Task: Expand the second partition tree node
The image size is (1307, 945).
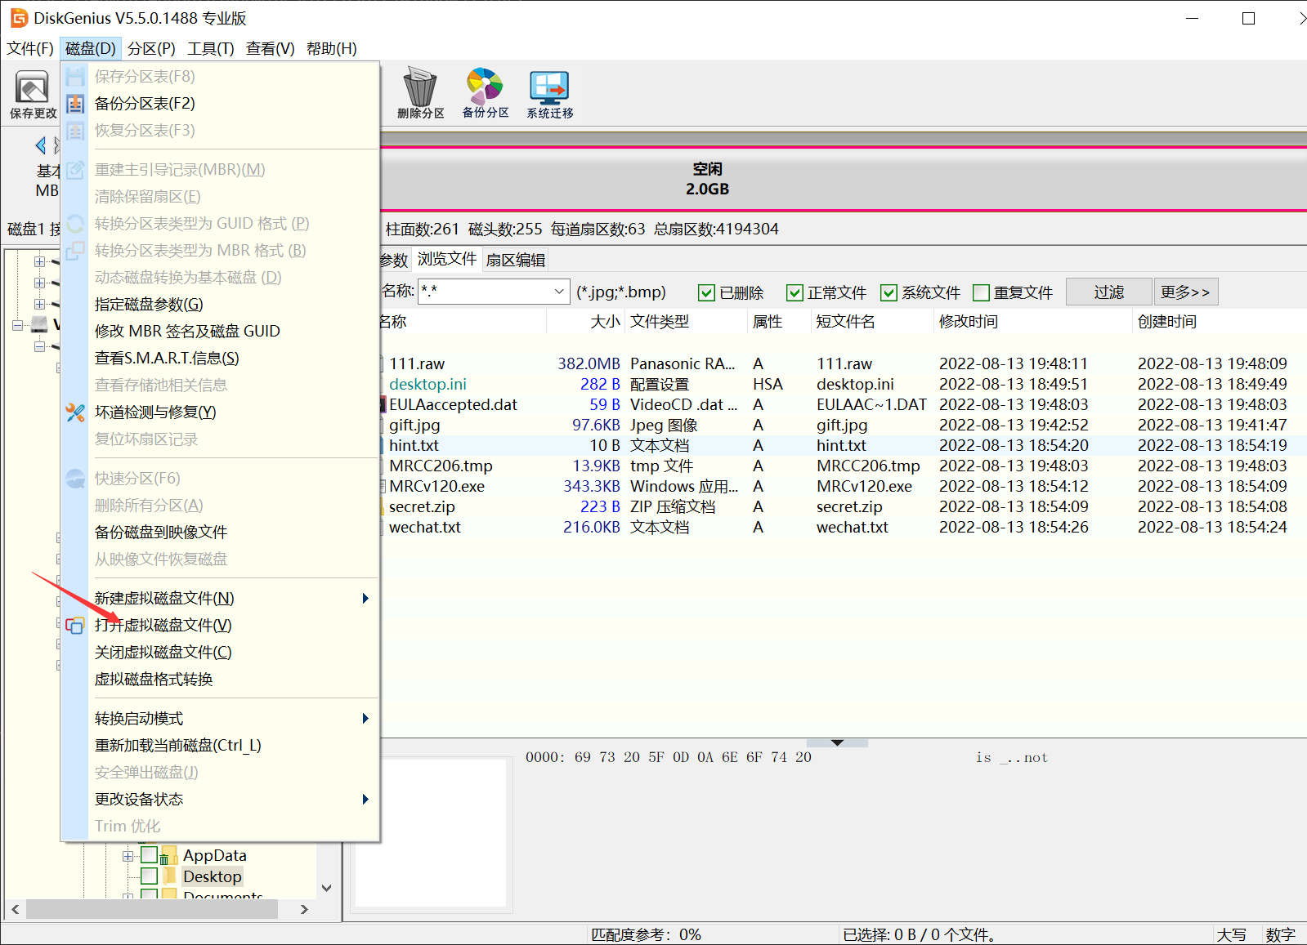Action: [x=39, y=283]
